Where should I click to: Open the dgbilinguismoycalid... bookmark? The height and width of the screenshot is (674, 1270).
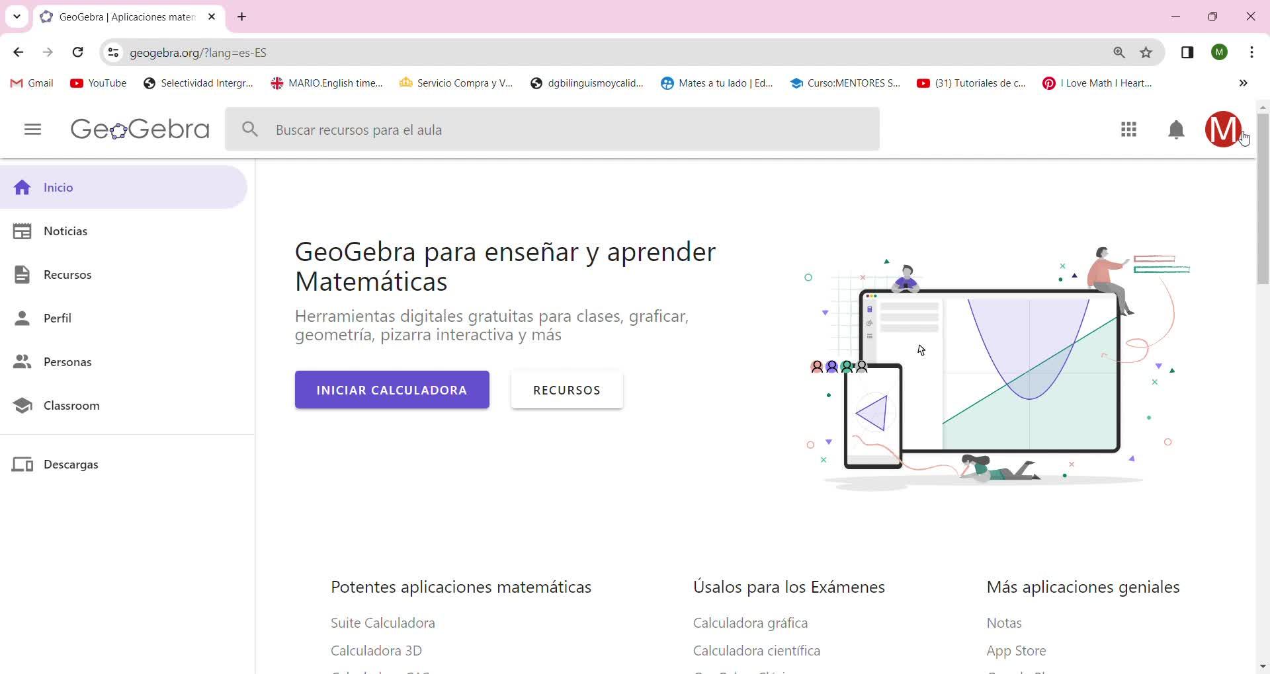(x=587, y=83)
